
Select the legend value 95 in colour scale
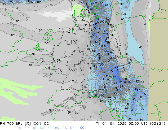65,128
